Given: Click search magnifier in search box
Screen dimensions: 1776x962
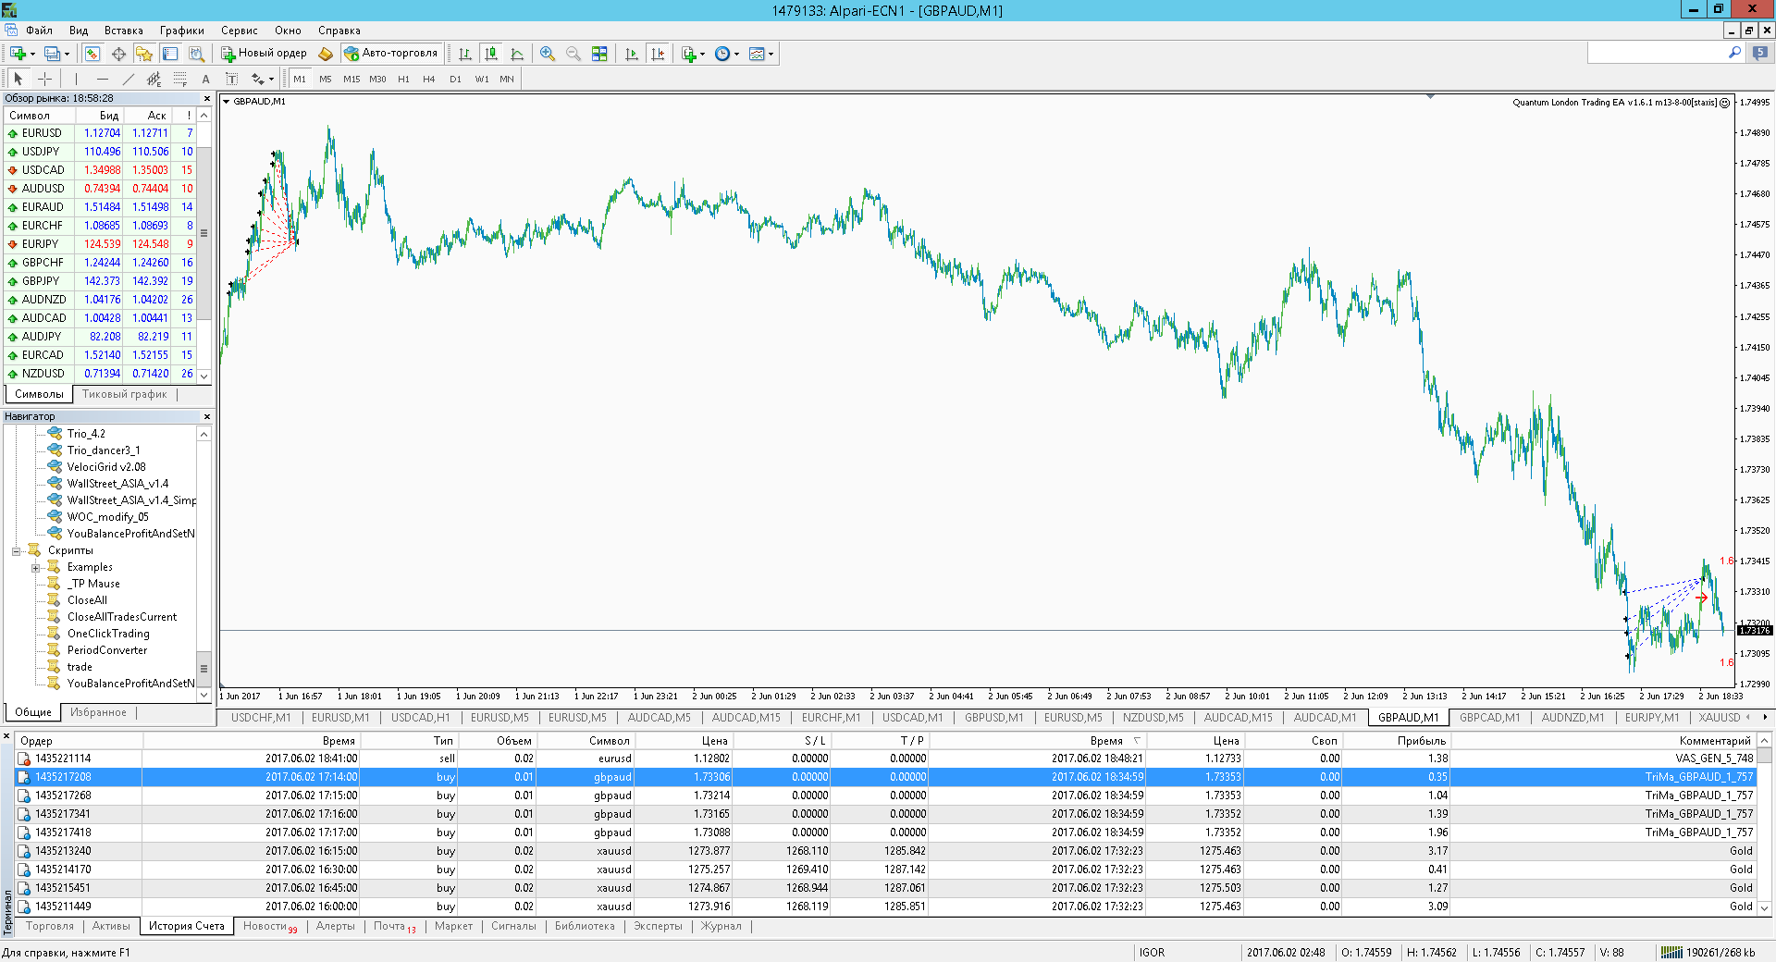Looking at the screenshot, I should pos(1734,54).
